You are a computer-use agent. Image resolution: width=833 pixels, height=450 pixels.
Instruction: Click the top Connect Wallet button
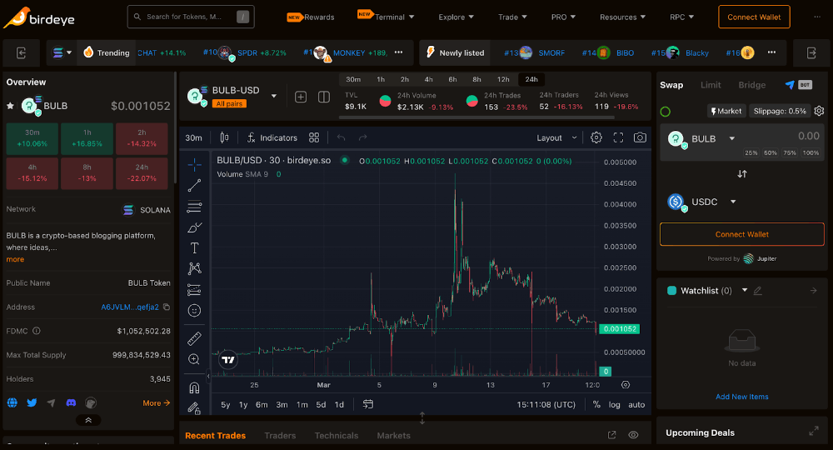pos(754,17)
